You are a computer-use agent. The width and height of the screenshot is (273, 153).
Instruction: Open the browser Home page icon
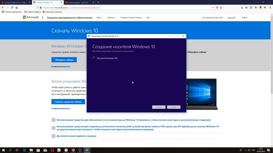pos(17,8)
